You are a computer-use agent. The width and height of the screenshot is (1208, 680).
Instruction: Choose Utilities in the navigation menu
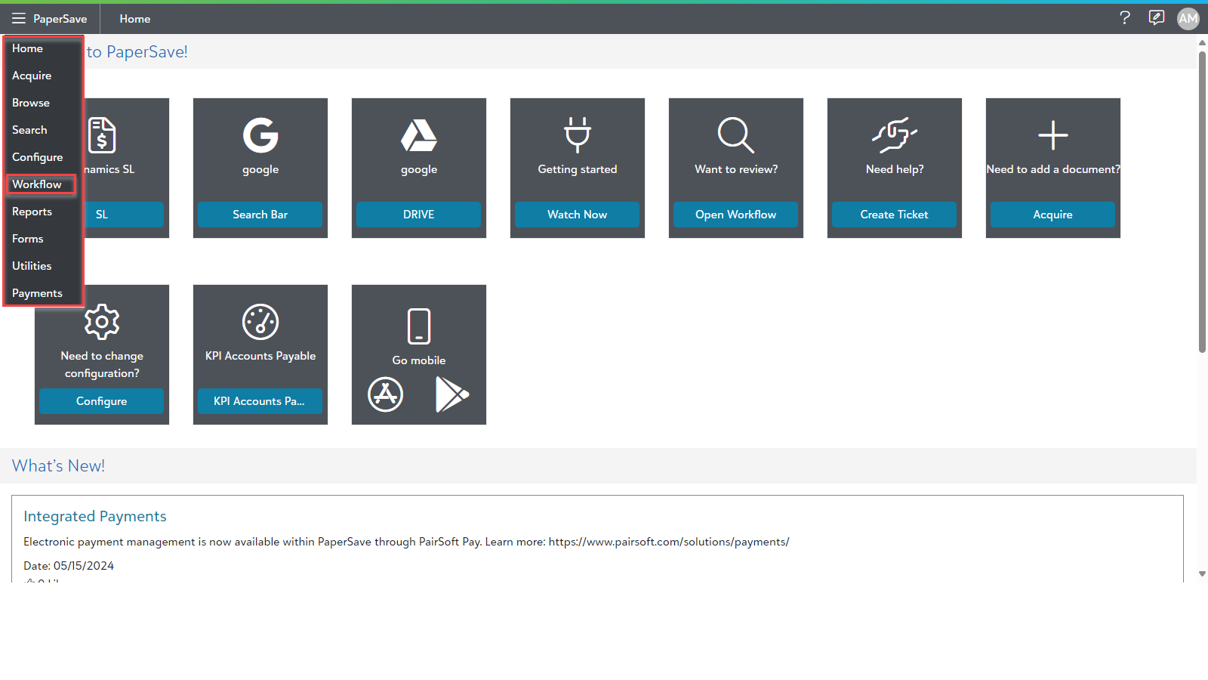(x=32, y=266)
